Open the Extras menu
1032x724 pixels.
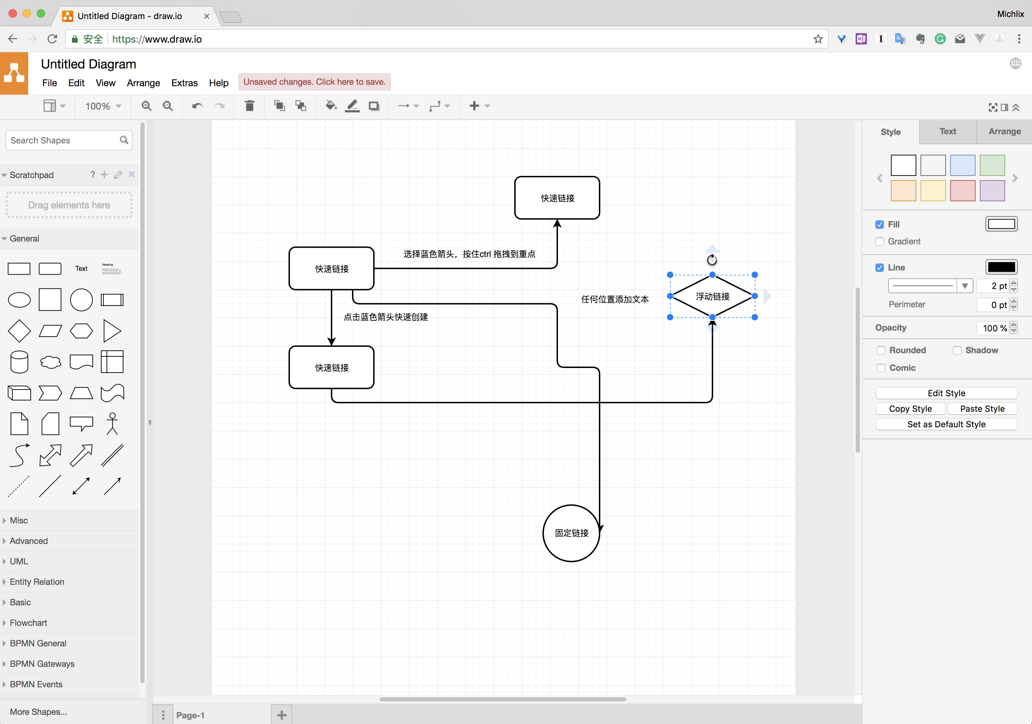(x=184, y=82)
